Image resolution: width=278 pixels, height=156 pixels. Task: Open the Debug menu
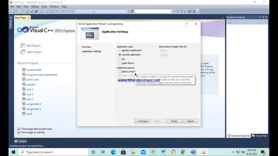35,6
